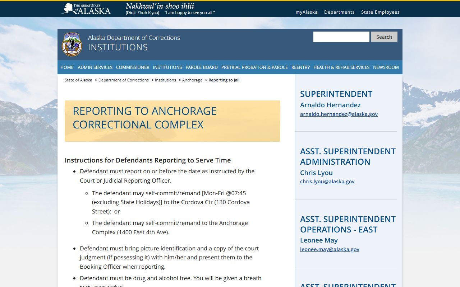Open the HEALTH & REHAB SERVICES menu
460x287 pixels.
341,67
